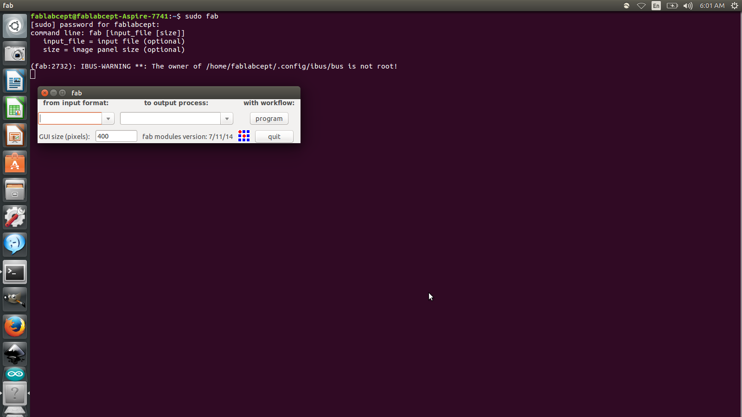Show the clock calendar at 6:01 AM
The width and height of the screenshot is (742, 417).
712,6
